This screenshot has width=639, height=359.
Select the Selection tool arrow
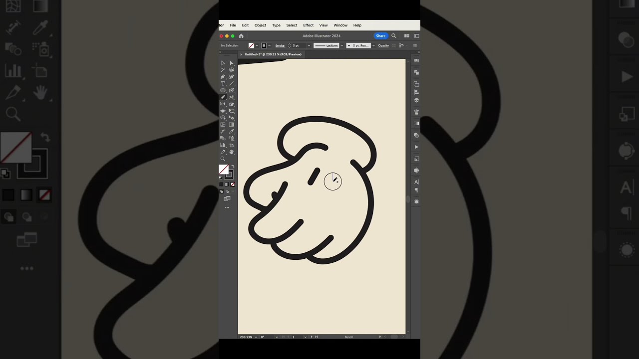[223, 63]
